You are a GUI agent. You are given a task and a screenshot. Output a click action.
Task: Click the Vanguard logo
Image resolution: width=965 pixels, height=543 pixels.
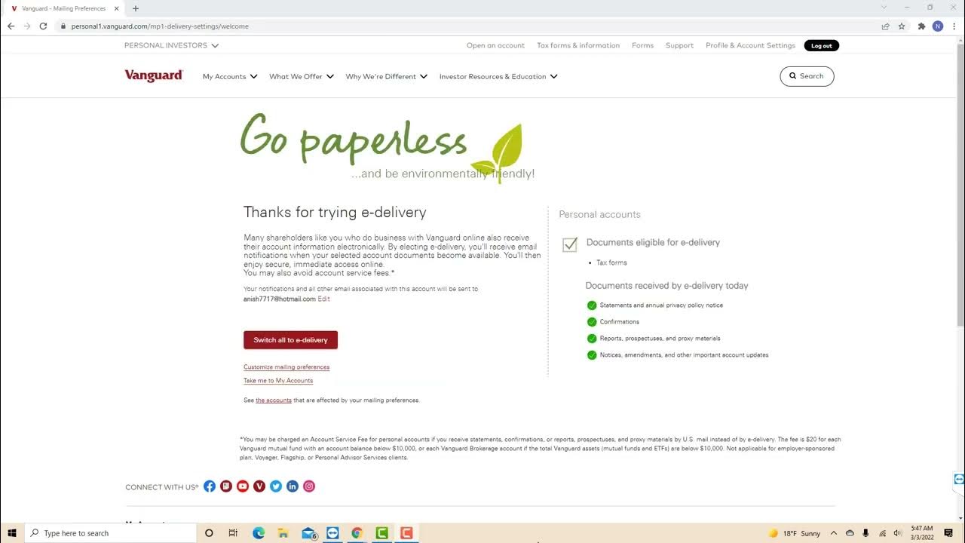(x=154, y=75)
